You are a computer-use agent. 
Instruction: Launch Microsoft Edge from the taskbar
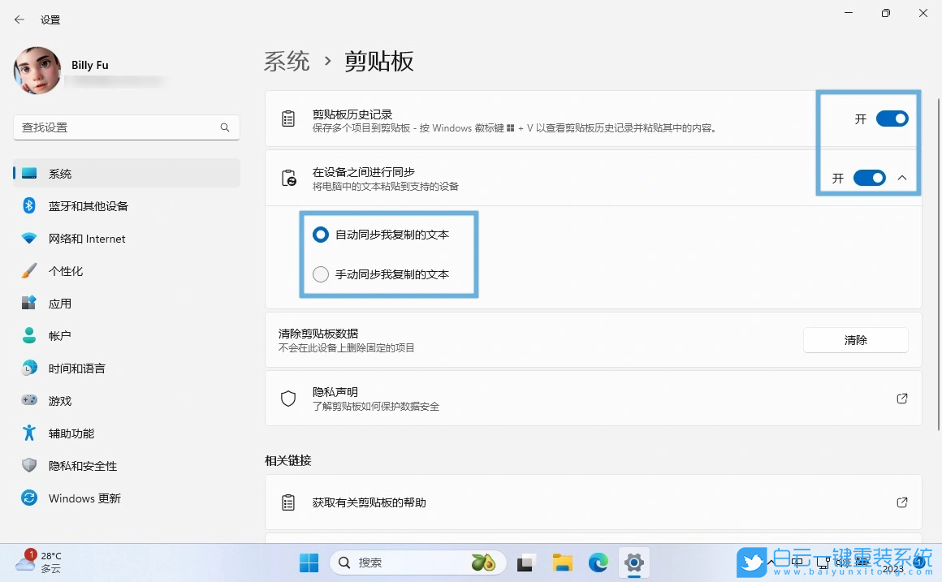coord(598,562)
